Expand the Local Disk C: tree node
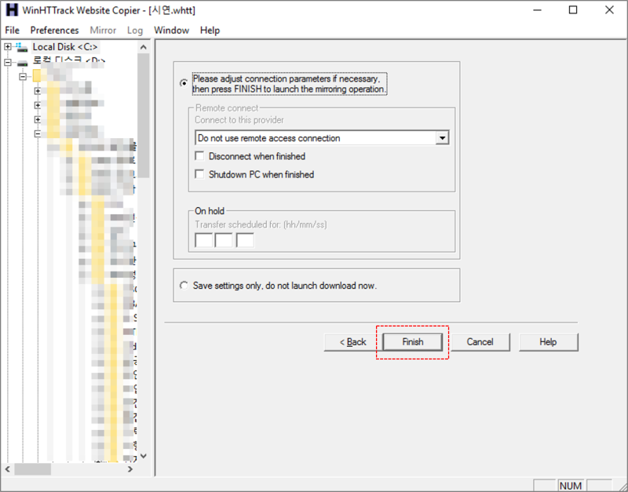The width and height of the screenshot is (628, 492). [x=7, y=47]
